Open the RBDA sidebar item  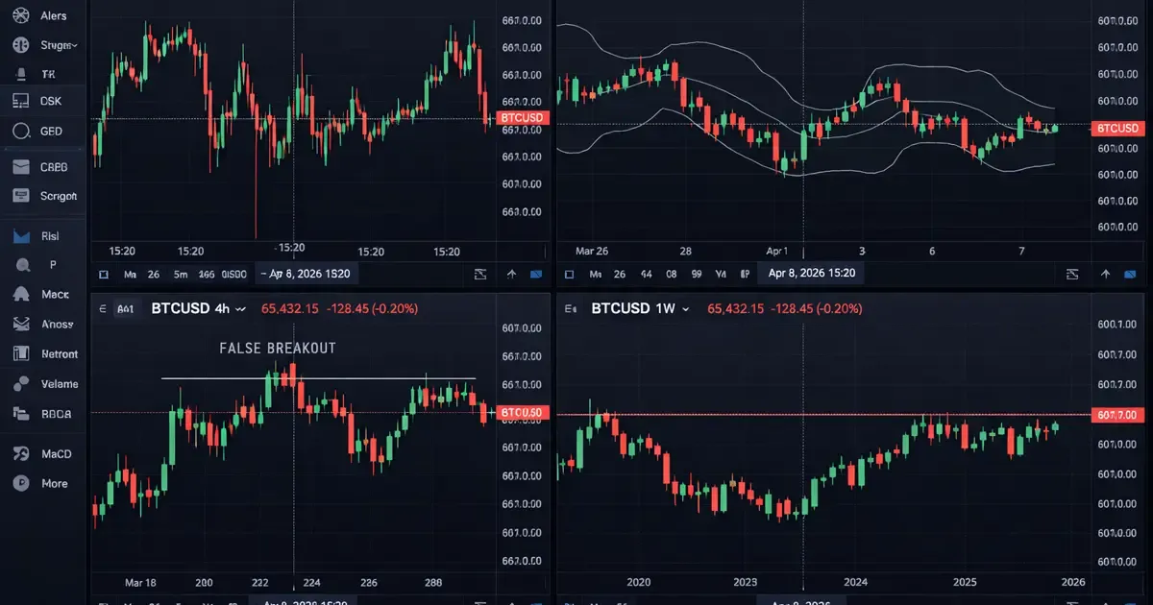pyautogui.click(x=42, y=415)
